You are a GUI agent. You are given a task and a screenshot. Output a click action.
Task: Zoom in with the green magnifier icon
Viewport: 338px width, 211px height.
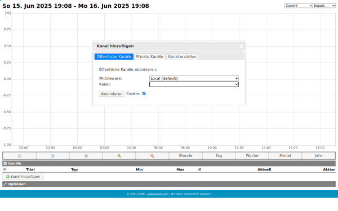click(119, 156)
